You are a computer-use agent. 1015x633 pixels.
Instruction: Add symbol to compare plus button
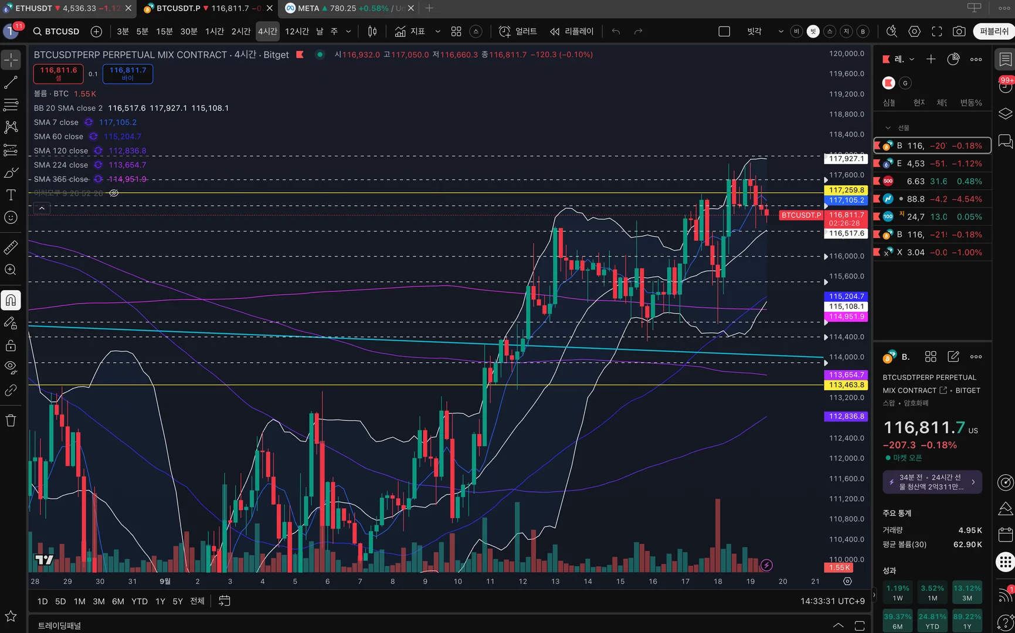97,32
